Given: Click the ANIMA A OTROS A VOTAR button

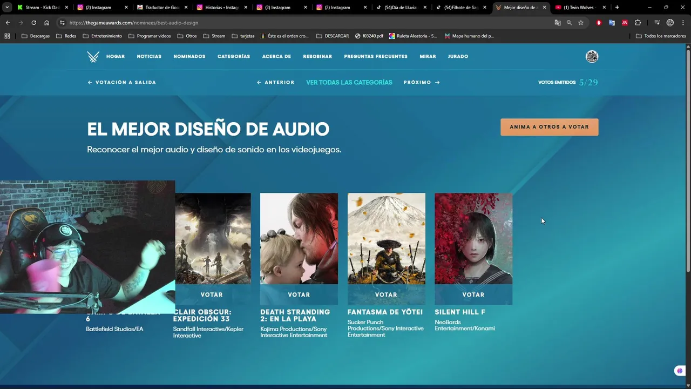Looking at the screenshot, I should [549, 127].
